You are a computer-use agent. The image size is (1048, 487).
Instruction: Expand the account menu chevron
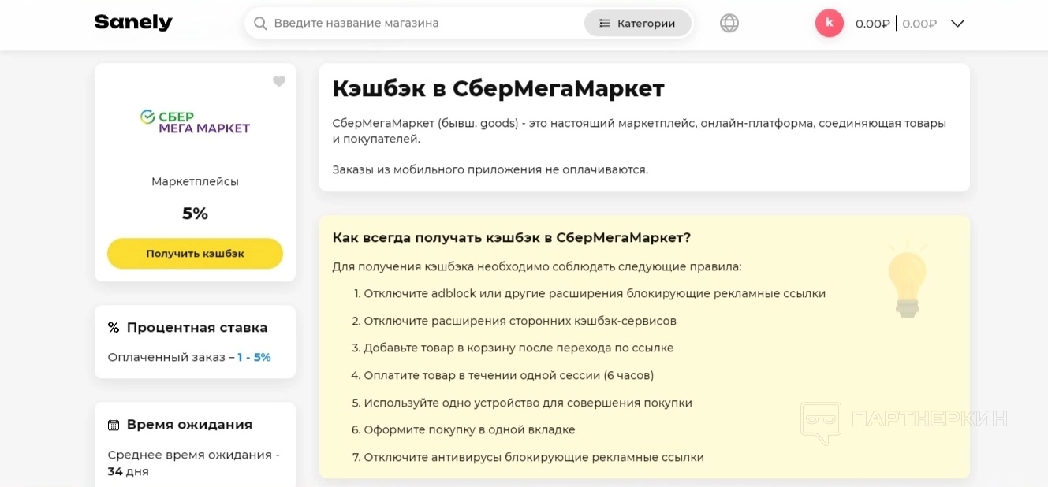pos(957,24)
